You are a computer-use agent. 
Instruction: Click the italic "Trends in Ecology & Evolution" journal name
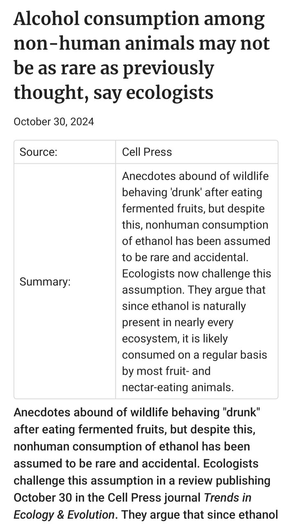point(132,506)
